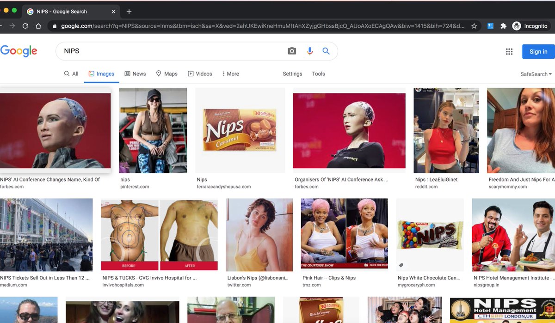Start voice search with the microphone icon
The width and height of the screenshot is (555, 323).
point(310,51)
